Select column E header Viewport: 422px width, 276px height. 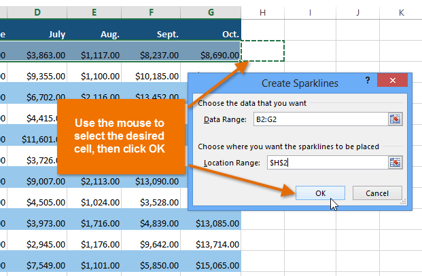(94, 12)
